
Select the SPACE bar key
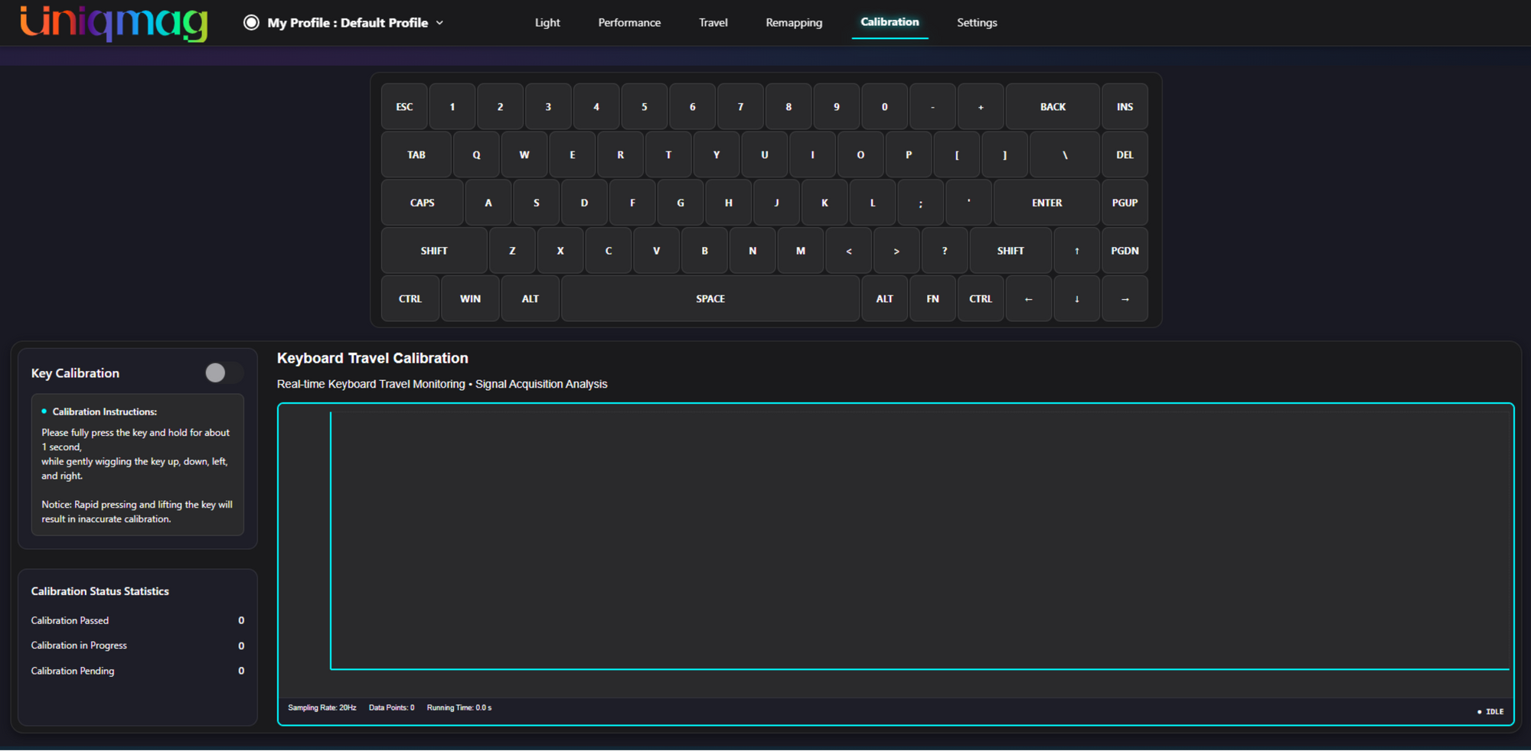[710, 299]
